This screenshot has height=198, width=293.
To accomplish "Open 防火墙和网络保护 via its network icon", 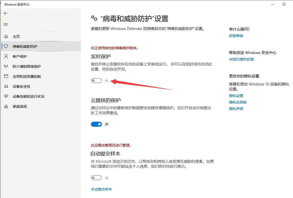I will pos(6,66).
